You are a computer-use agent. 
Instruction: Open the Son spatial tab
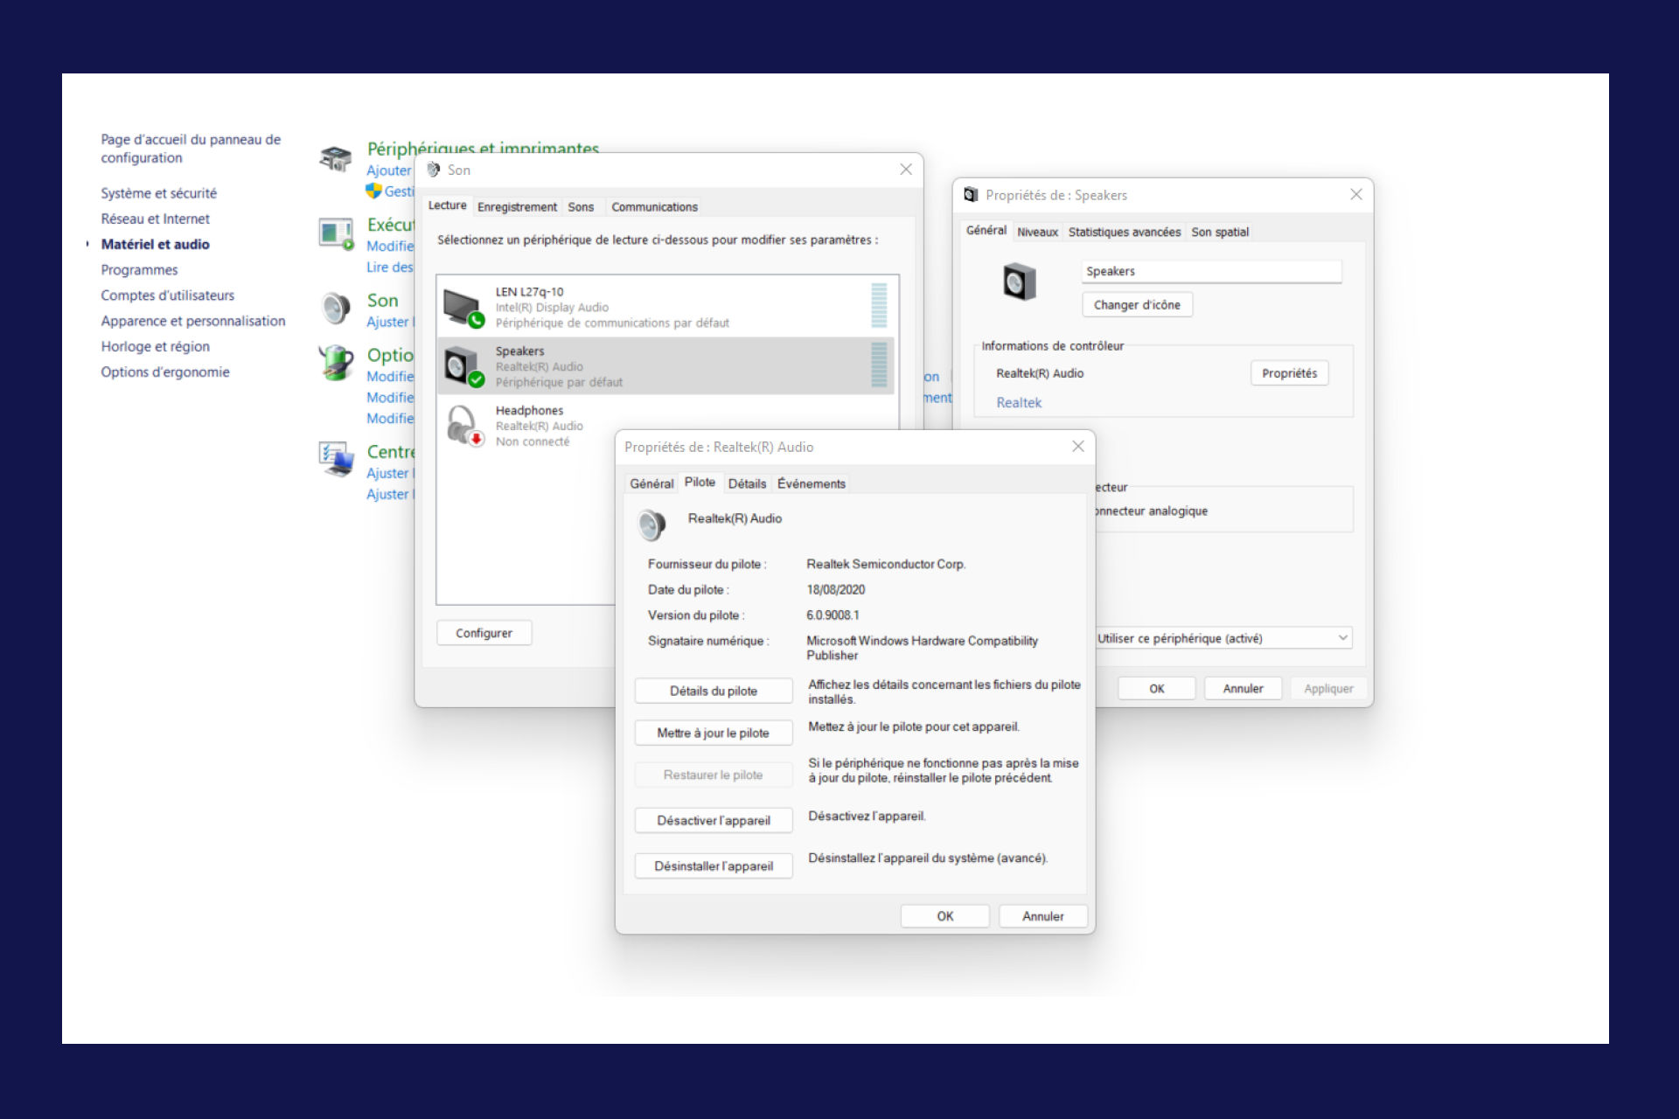(1220, 232)
